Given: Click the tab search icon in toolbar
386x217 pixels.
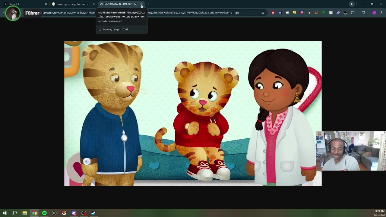Looking at the screenshot, I should pyautogui.click(x=363, y=13).
